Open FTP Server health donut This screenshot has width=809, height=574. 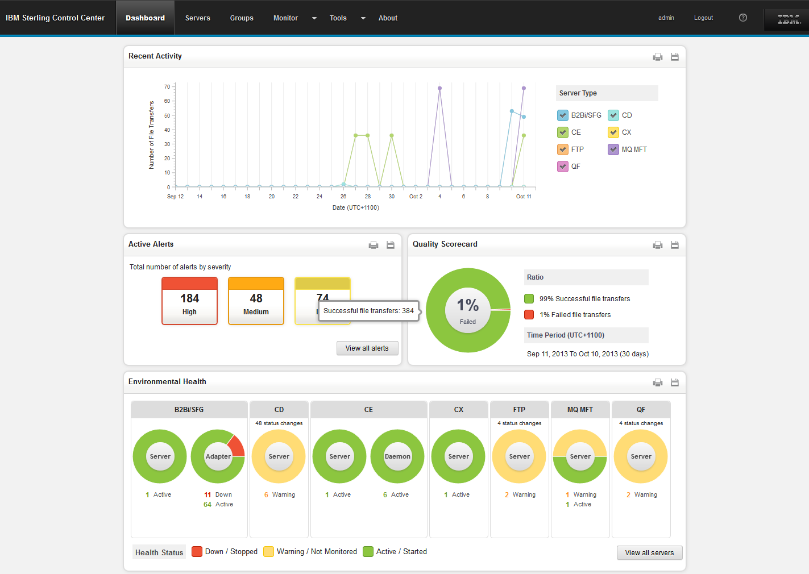tap(520, 456)
